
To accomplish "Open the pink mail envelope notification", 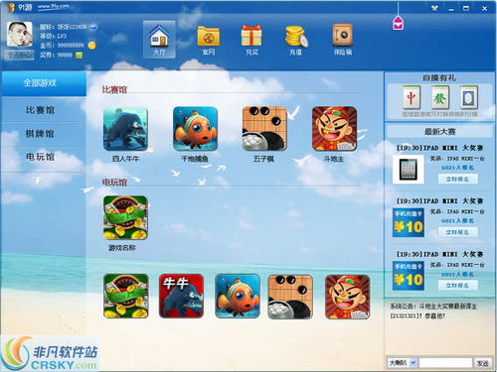I will pyautogui.click(x=398, y=24).
